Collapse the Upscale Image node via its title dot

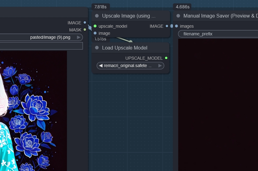coord(97,16)
